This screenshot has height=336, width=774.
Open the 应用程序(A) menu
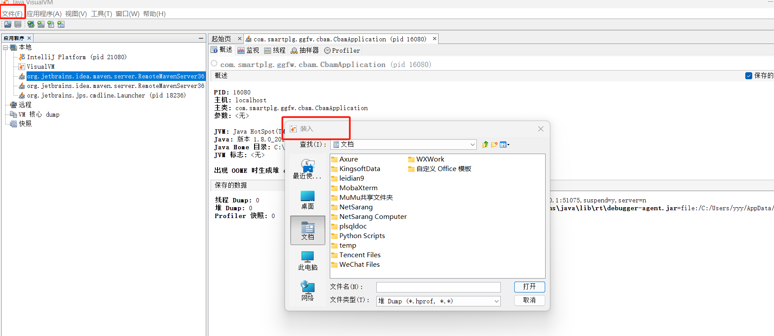[44, 14]
